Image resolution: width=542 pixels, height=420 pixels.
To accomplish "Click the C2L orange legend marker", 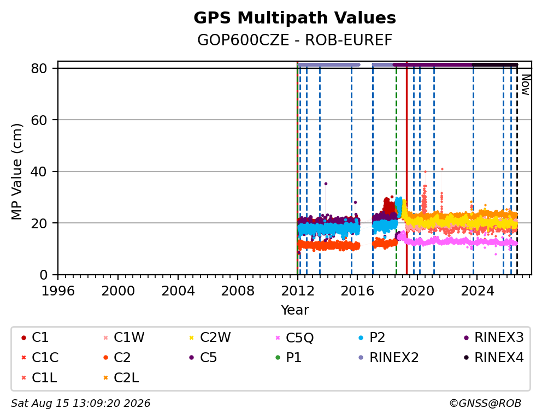I will point(106,378).
